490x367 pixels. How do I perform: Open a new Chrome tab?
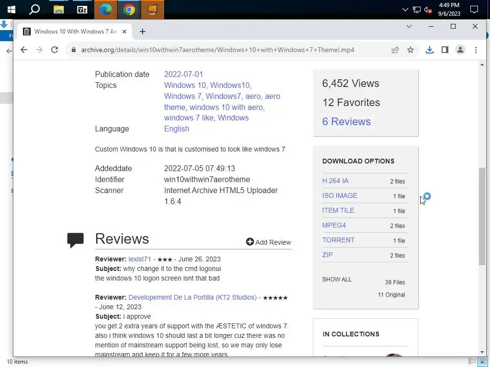click(143, 32)
